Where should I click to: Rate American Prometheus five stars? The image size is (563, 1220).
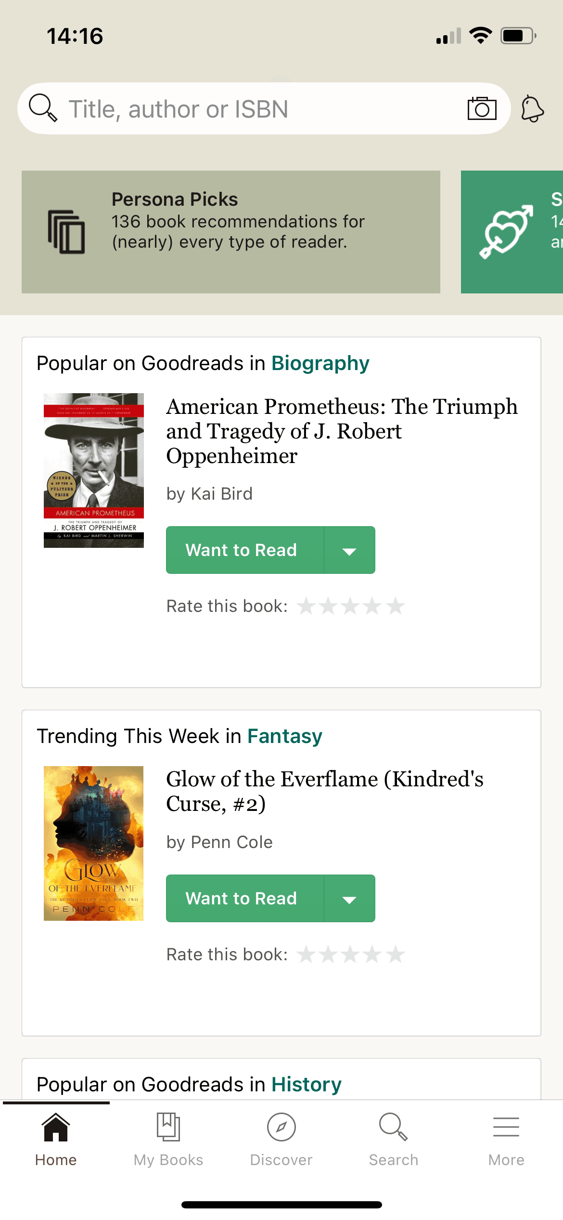click(396, 606)
